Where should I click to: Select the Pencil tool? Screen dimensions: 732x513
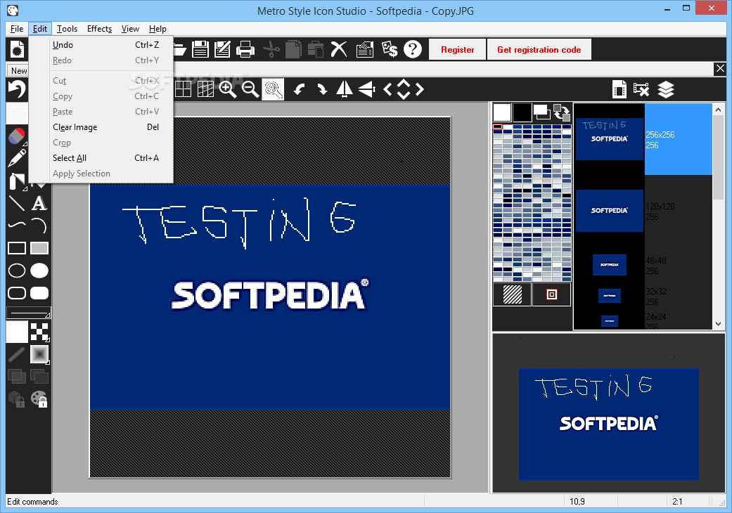click(x=17, y=159)
